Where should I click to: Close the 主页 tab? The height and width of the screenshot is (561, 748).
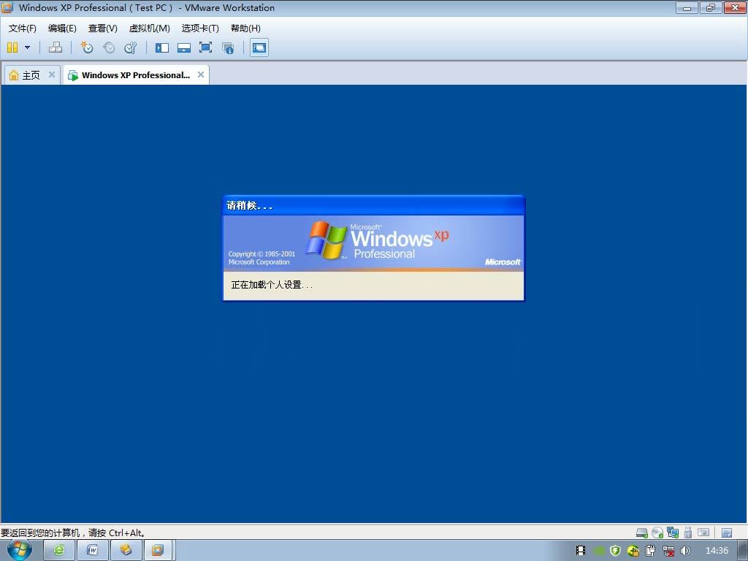point(52,75)
